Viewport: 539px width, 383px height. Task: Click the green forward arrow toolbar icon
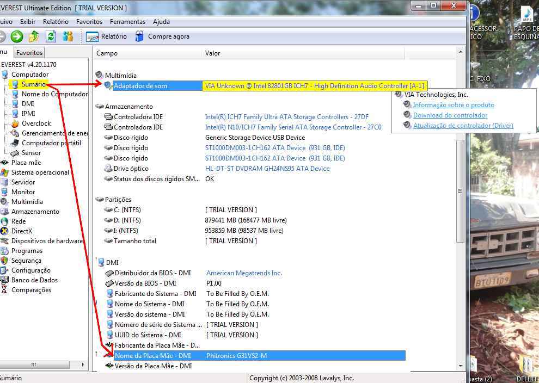[x=16, y=36]
